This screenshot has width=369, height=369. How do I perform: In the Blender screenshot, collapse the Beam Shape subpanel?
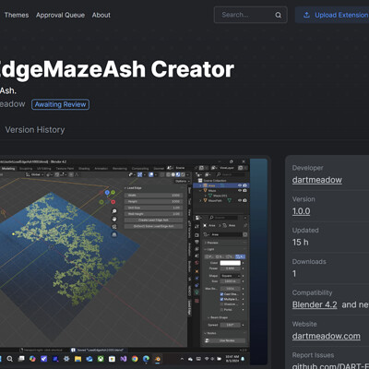(x=218, y=317)
